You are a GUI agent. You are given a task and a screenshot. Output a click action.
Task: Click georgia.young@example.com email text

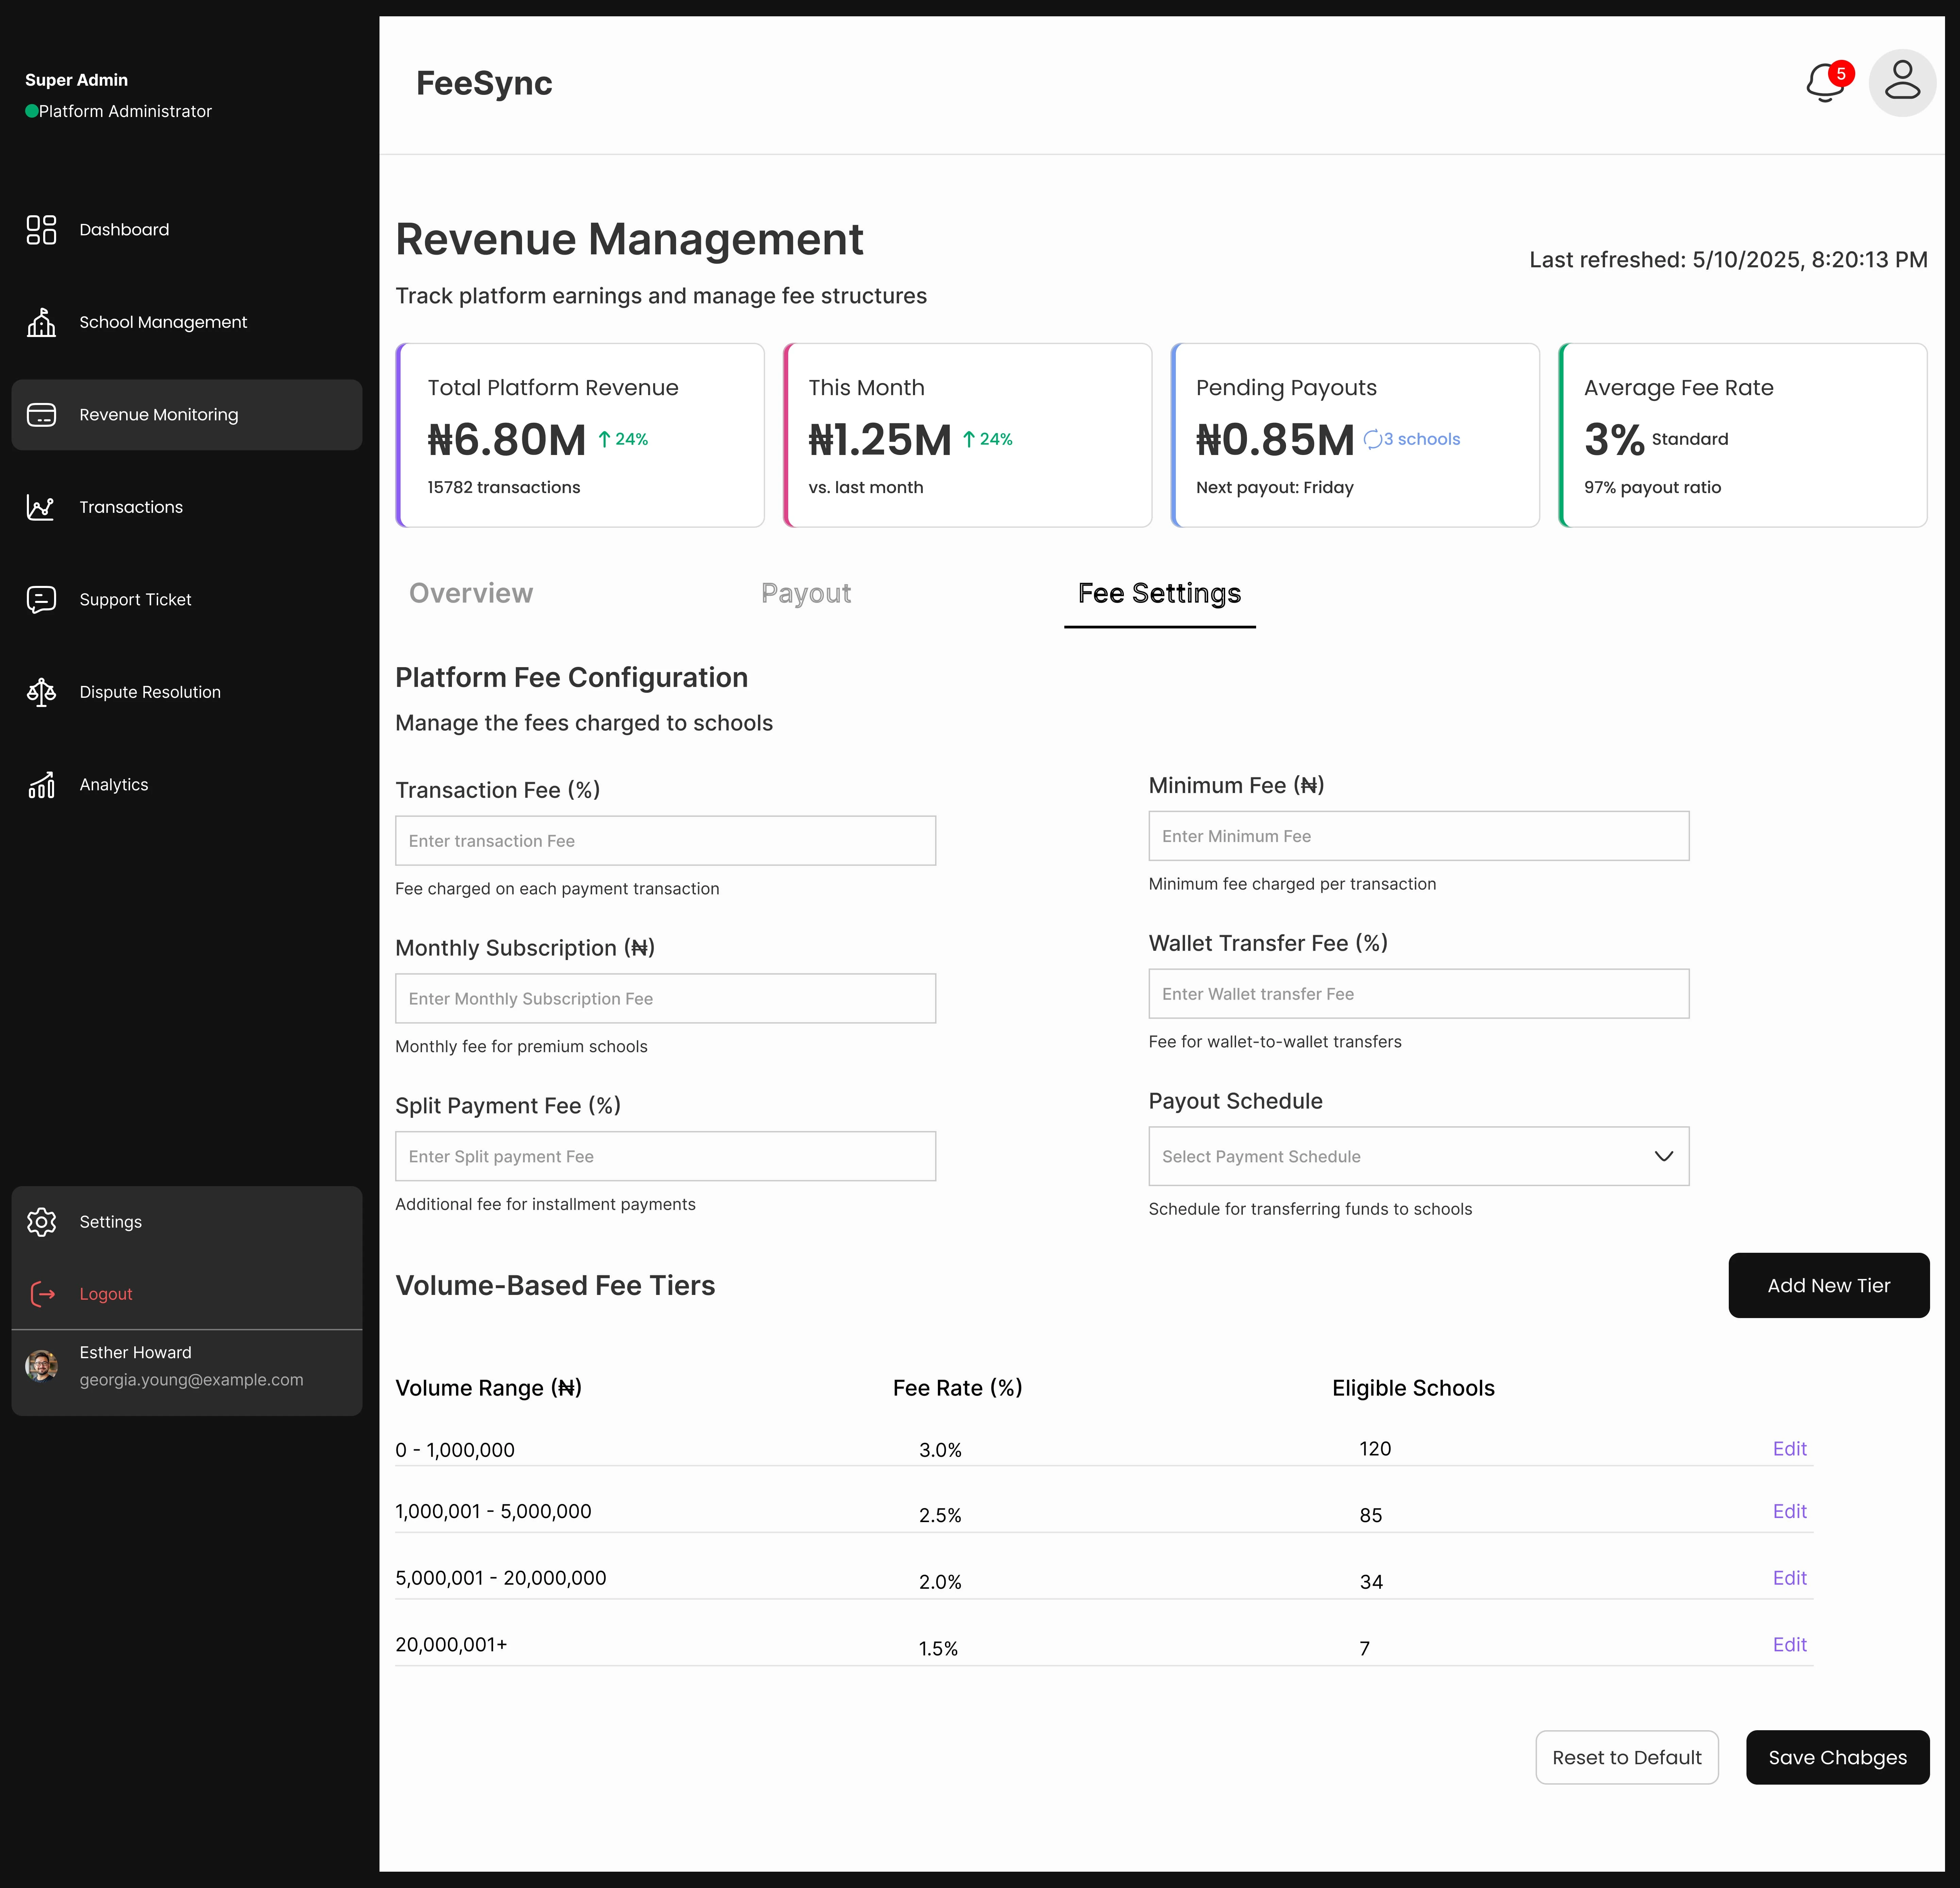[191, 1380]
